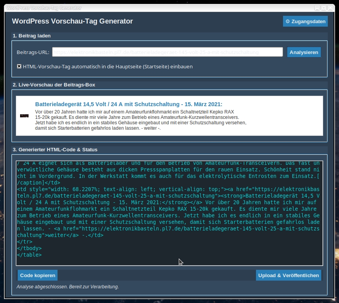The height and width of the screenshot is (303, 339).
Task: Click status text 'Analyse abgeschlossen. Bereit zur Verarbeitung.'
Action: point(68,287)
